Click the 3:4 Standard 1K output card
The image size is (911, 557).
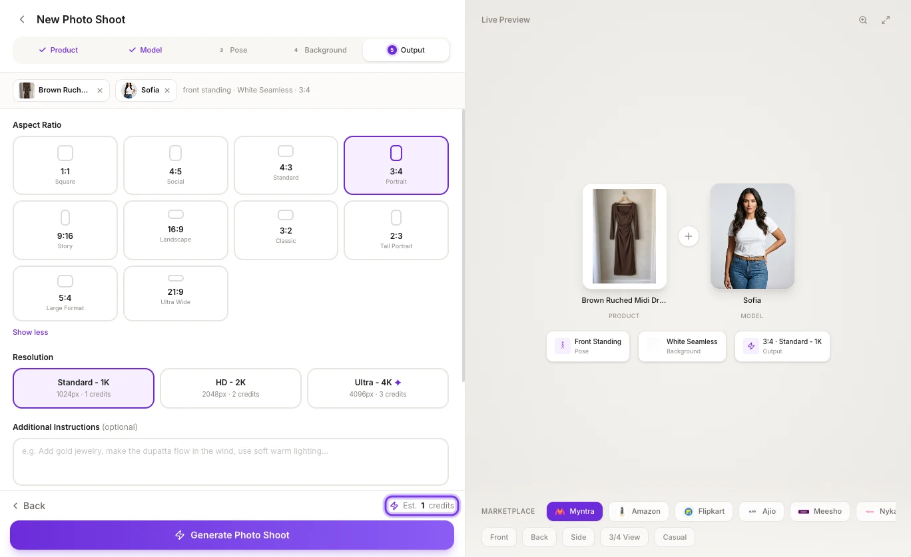[782, 346]
